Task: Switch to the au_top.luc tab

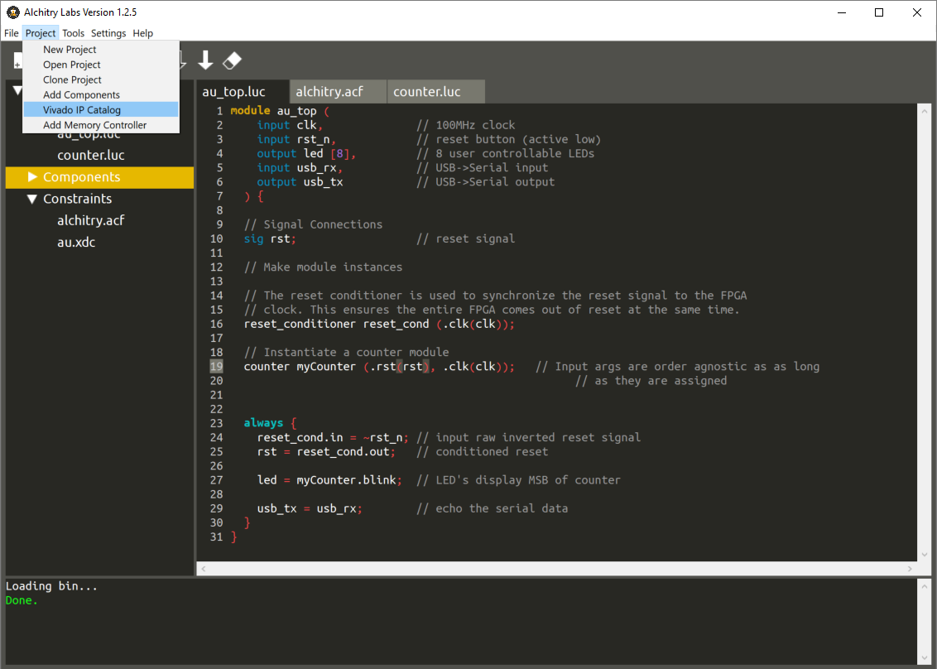Action: click(243, 91)
